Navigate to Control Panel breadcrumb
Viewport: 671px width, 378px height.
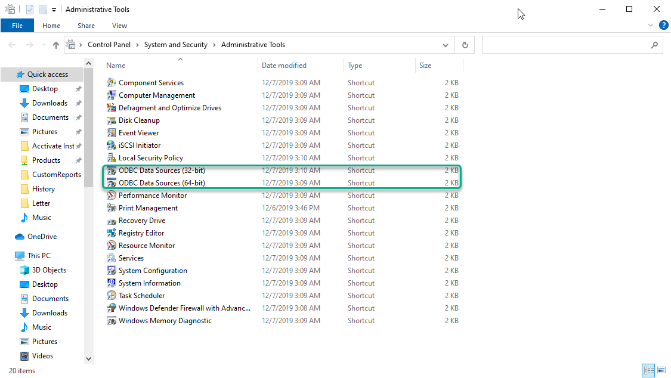pyautogui.click(x=109, y=45)
